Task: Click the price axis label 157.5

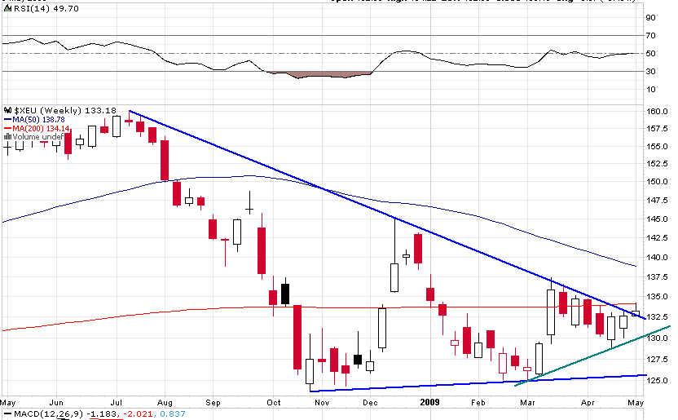Action: pos(658,129)
